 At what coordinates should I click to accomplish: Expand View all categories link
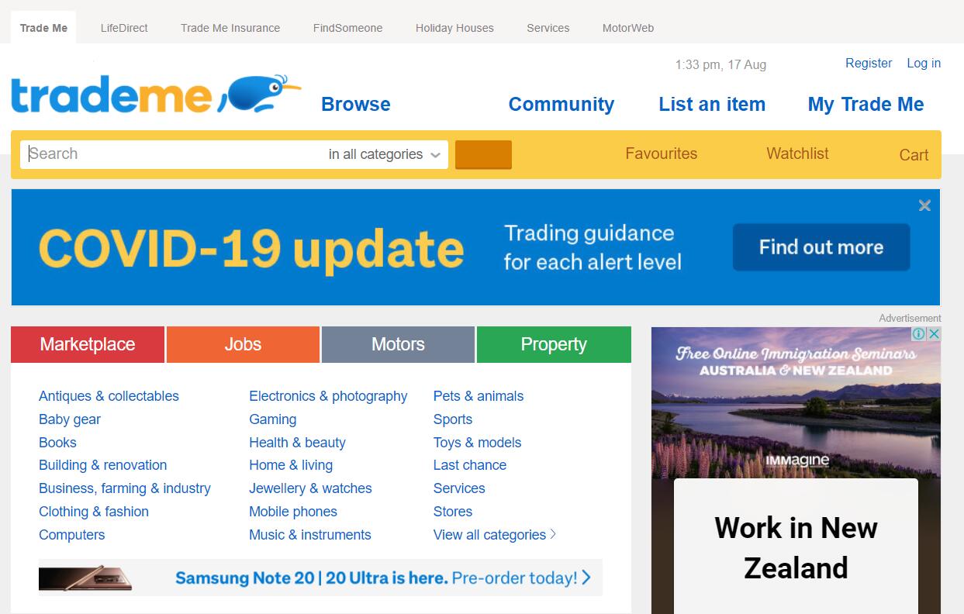pyautogui.click(x=494, y=535)
